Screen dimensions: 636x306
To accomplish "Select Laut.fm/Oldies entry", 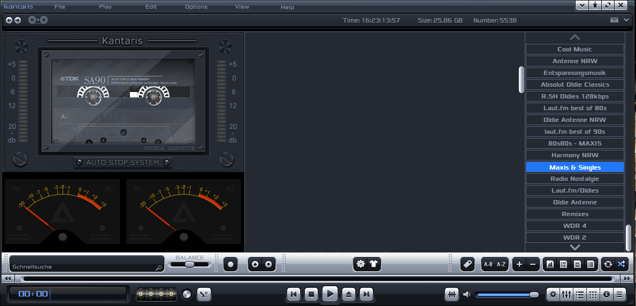I will coord(574,190).
